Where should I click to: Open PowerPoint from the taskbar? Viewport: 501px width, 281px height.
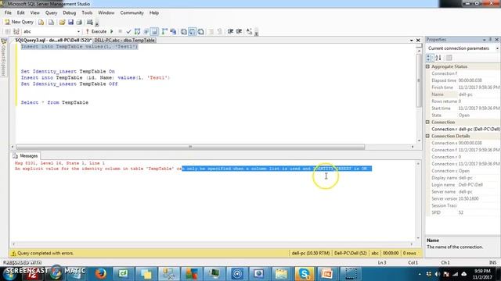327,274
